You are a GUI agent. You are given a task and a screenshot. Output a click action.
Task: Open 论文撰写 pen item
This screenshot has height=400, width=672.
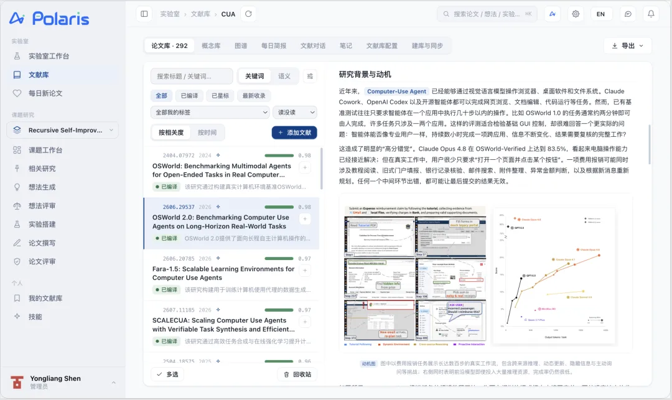click(63, 243)
